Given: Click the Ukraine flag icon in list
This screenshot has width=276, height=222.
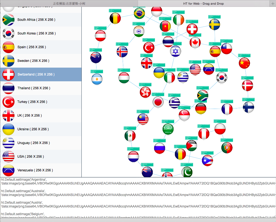Looking at the screenshot, I should click(8, 129).
